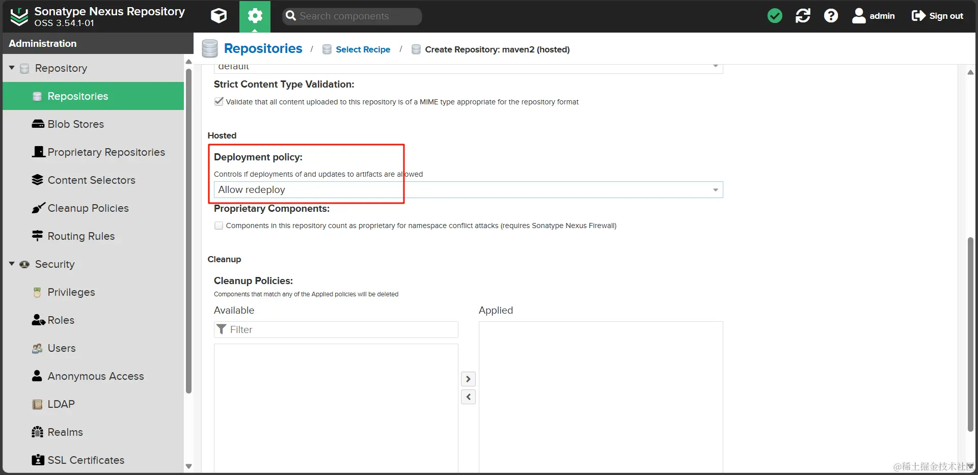
Task: Open the Deployment policy dropdown
Action: 715,190
